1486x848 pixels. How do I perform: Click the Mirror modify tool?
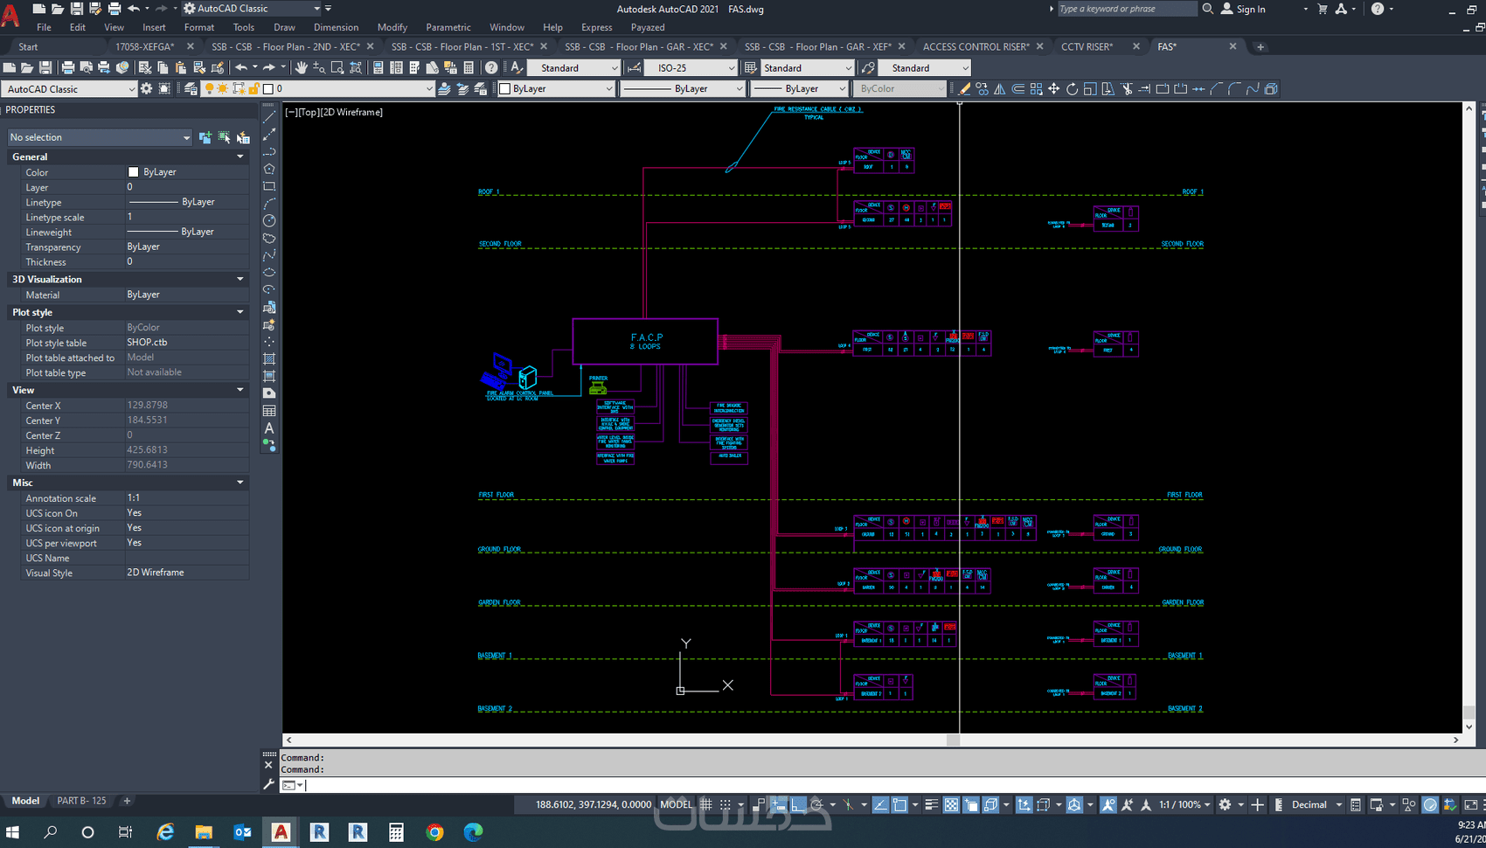(x=1000, y=88)
